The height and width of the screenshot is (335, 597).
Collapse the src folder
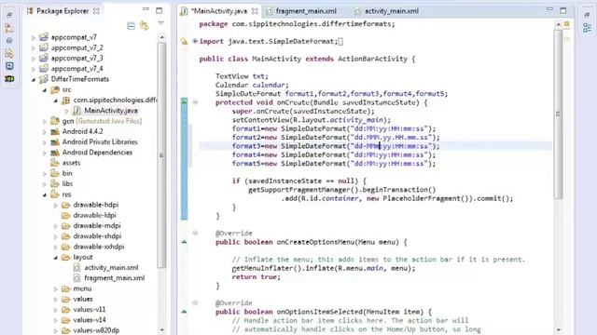44,90
